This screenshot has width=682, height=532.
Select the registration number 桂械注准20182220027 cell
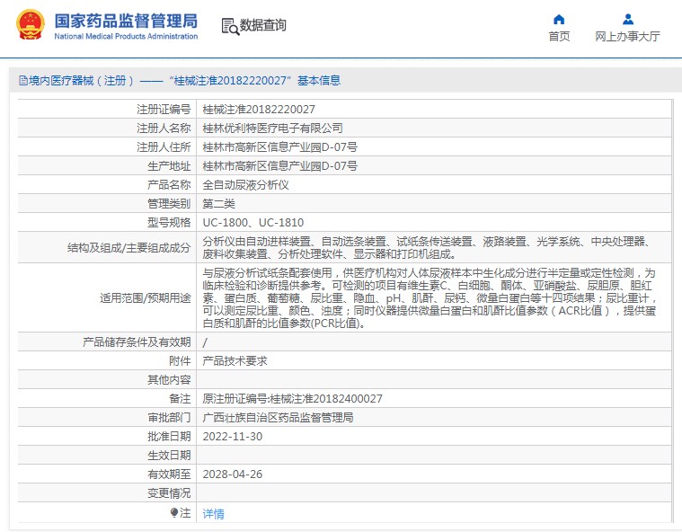point(259,109)
